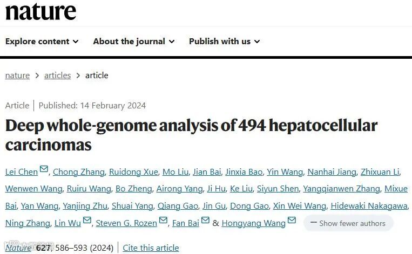This screenshot has height=254, width=412.
Task: Click the nature logo at top
Action: click(x=40, y=11)
